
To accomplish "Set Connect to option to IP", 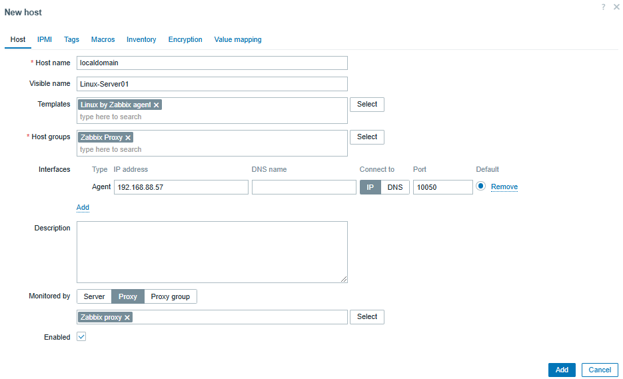I will pyautogui.click(x=370, y=187).
